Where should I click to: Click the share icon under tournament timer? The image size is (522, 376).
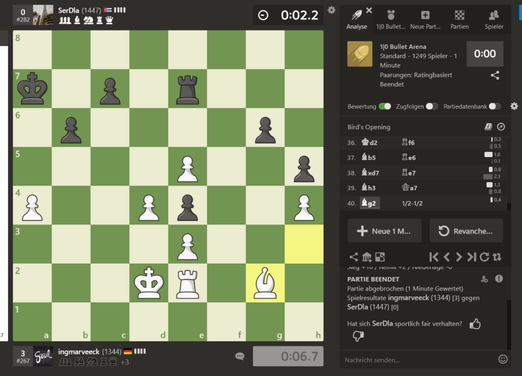pos(494,76)
